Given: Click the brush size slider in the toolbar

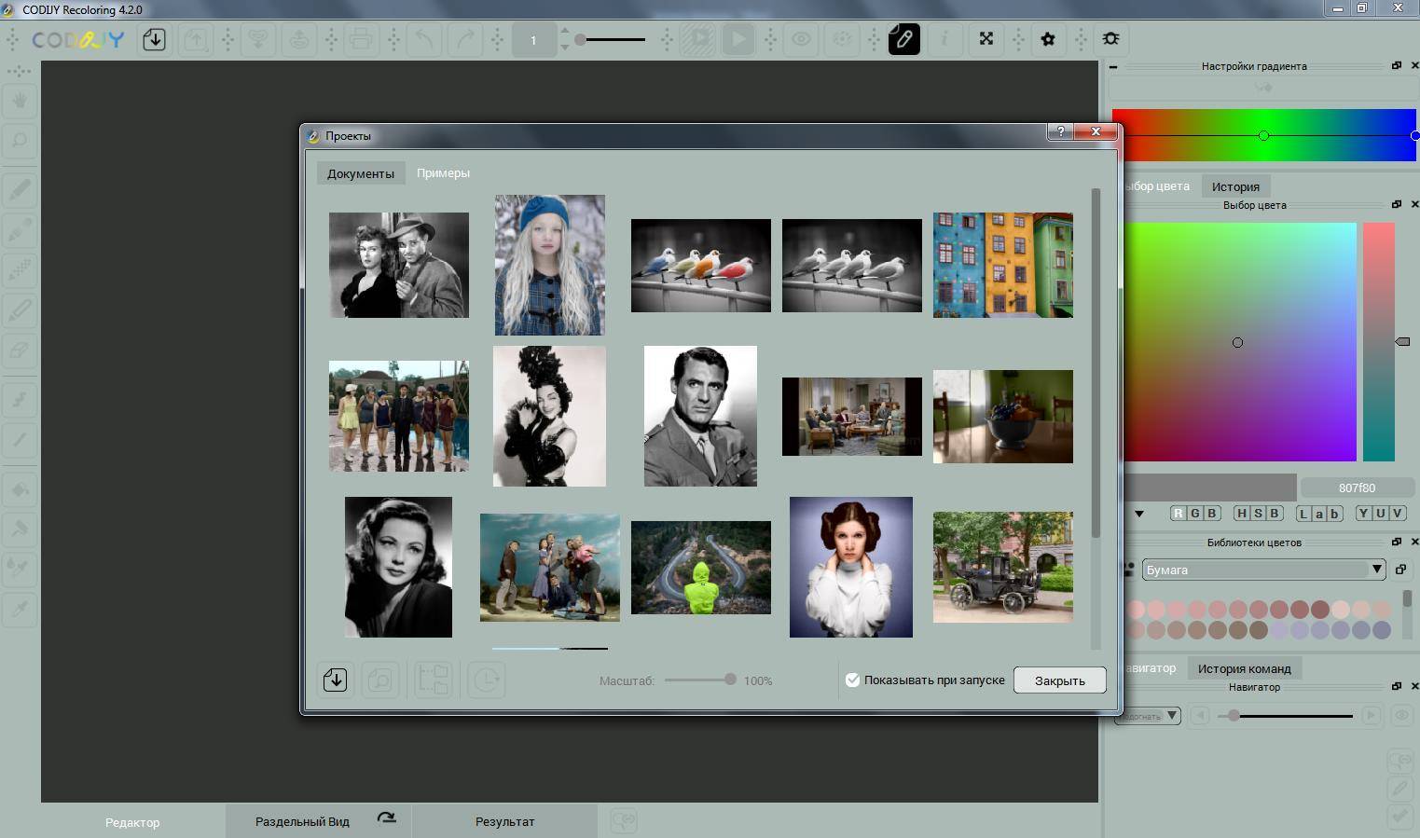Looking at the screenshot, I should 611,40.
